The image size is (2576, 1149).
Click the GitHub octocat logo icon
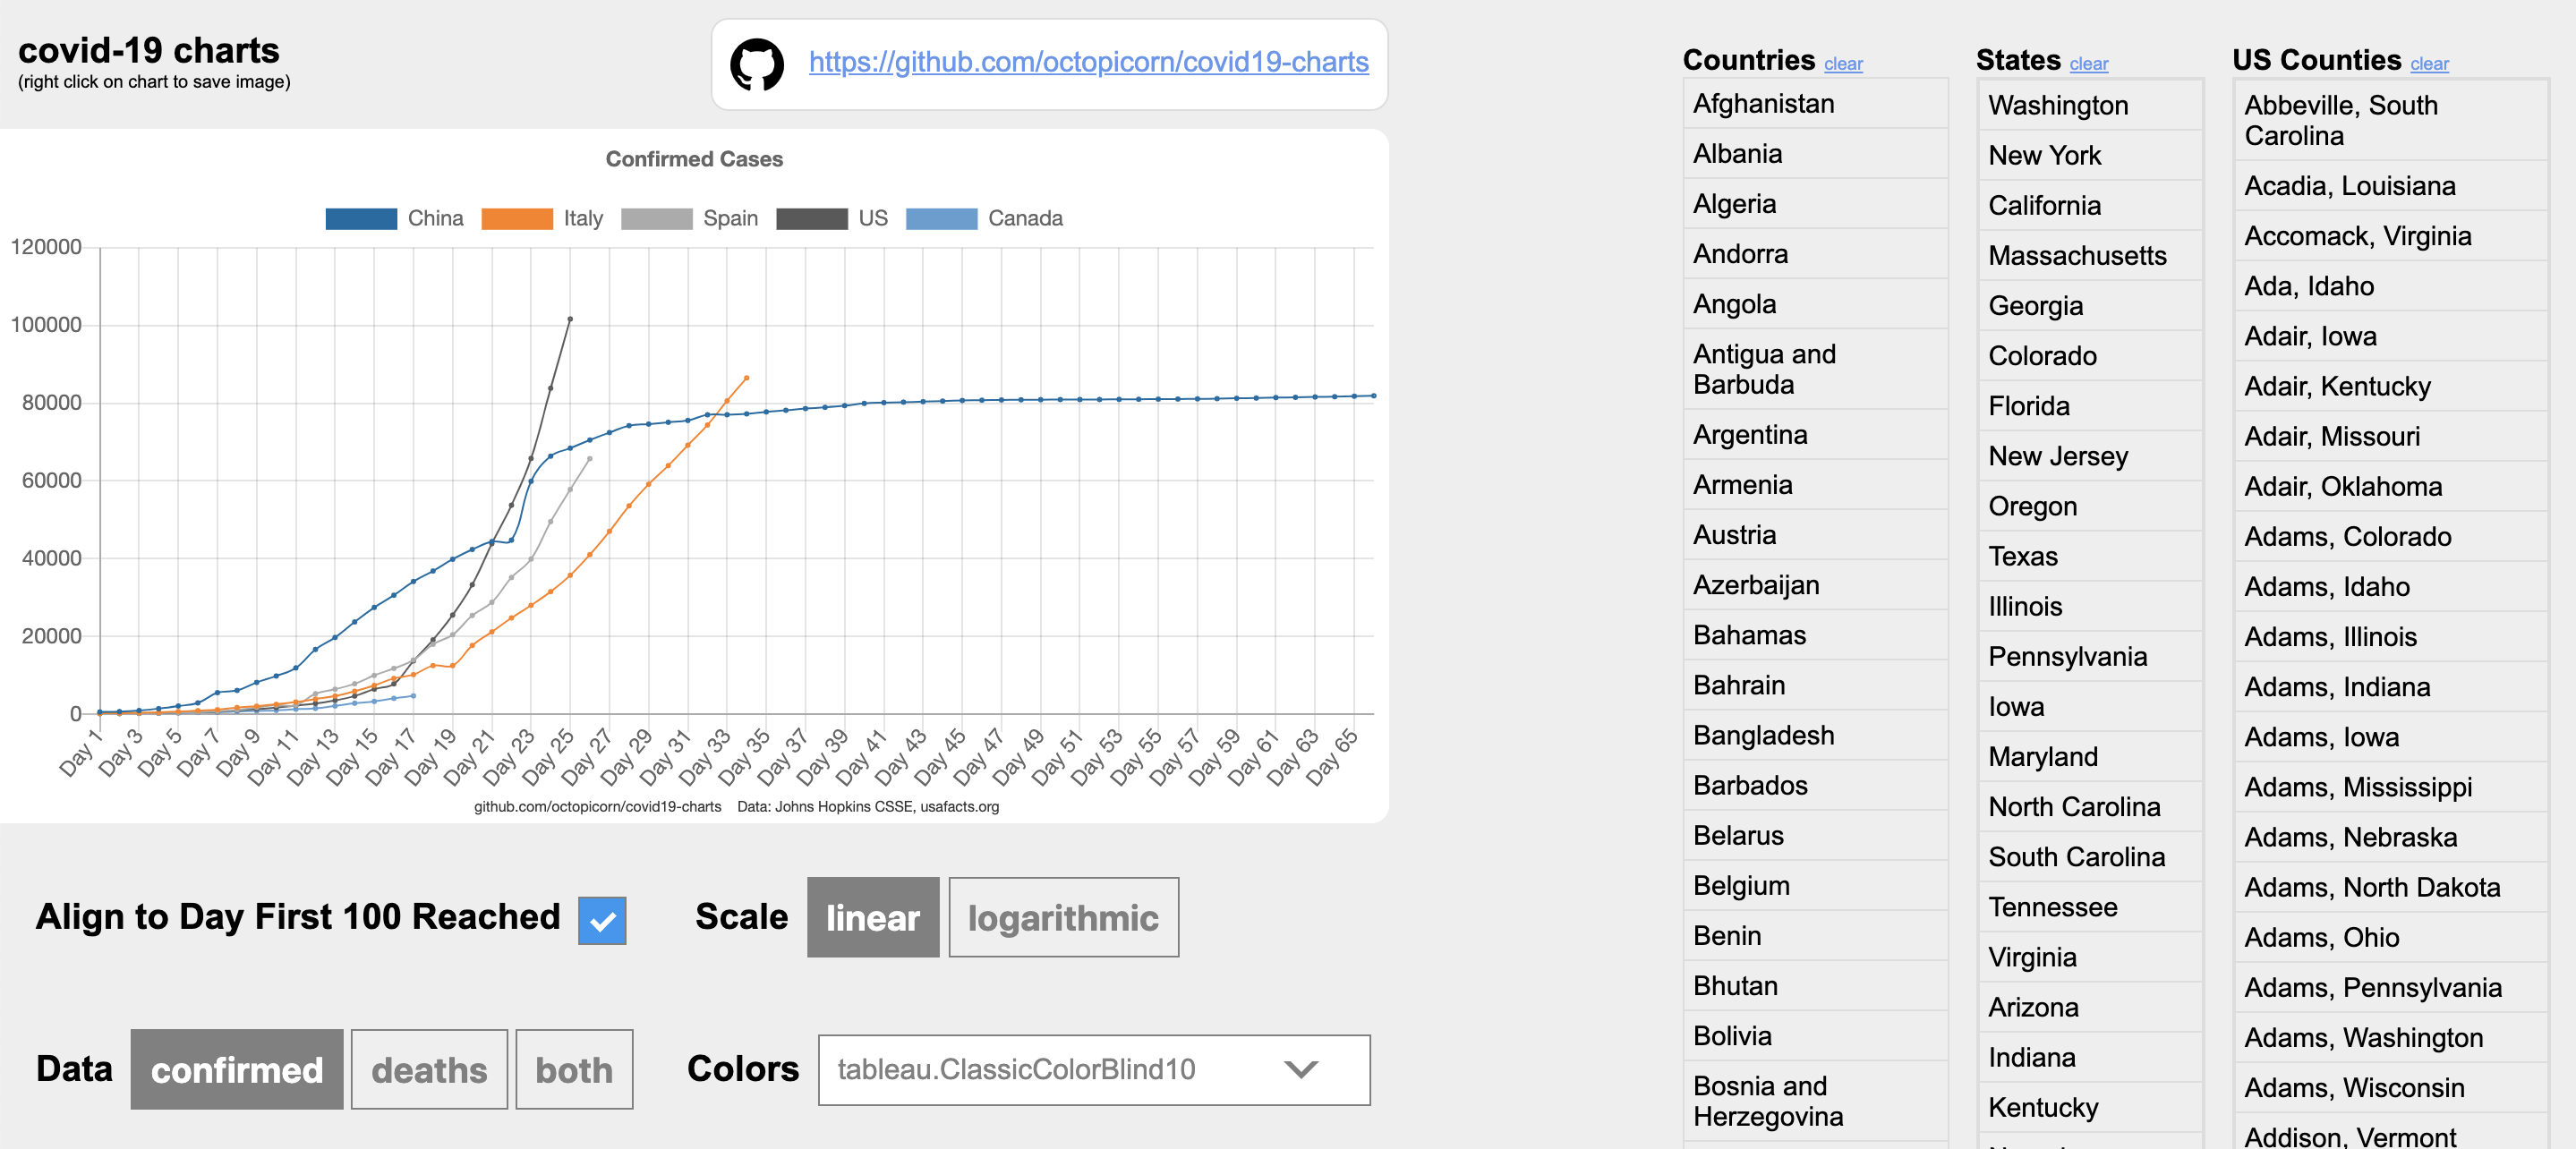(756, 64)
